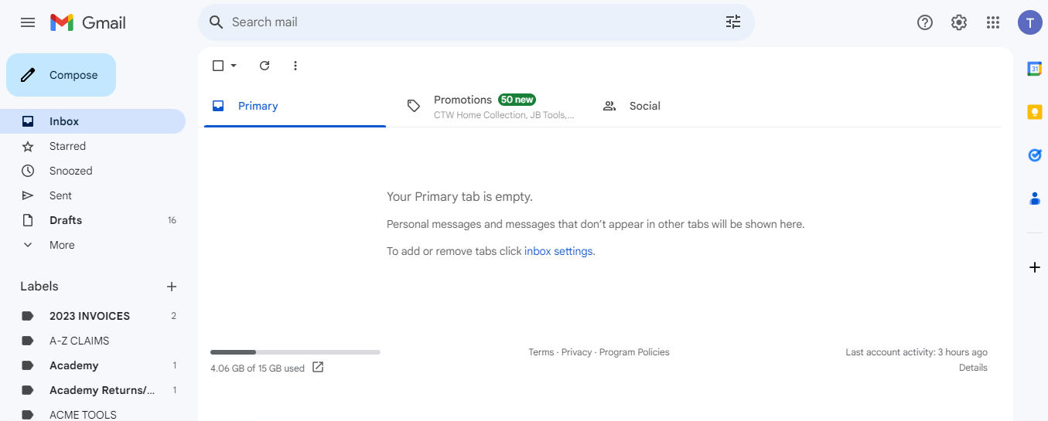Switch to the Social tab
The width and height of the screenshot is (1048, 421).
[x=686, y=106]
